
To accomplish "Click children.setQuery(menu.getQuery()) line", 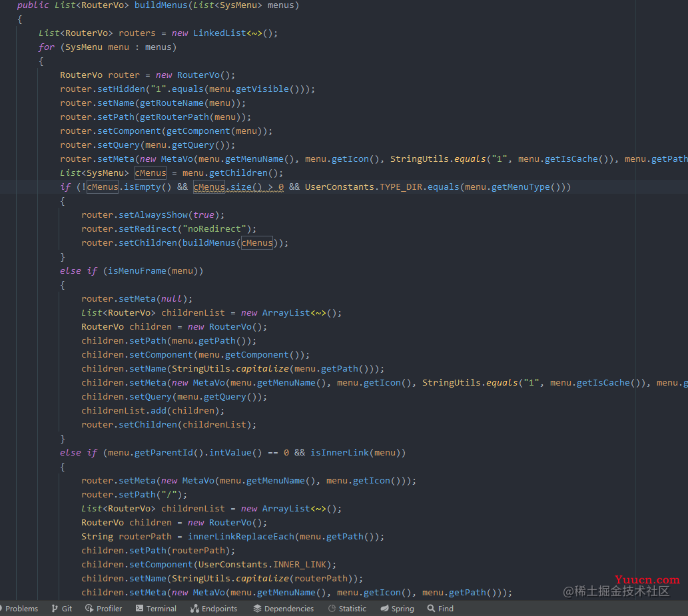I will (174, 397).
